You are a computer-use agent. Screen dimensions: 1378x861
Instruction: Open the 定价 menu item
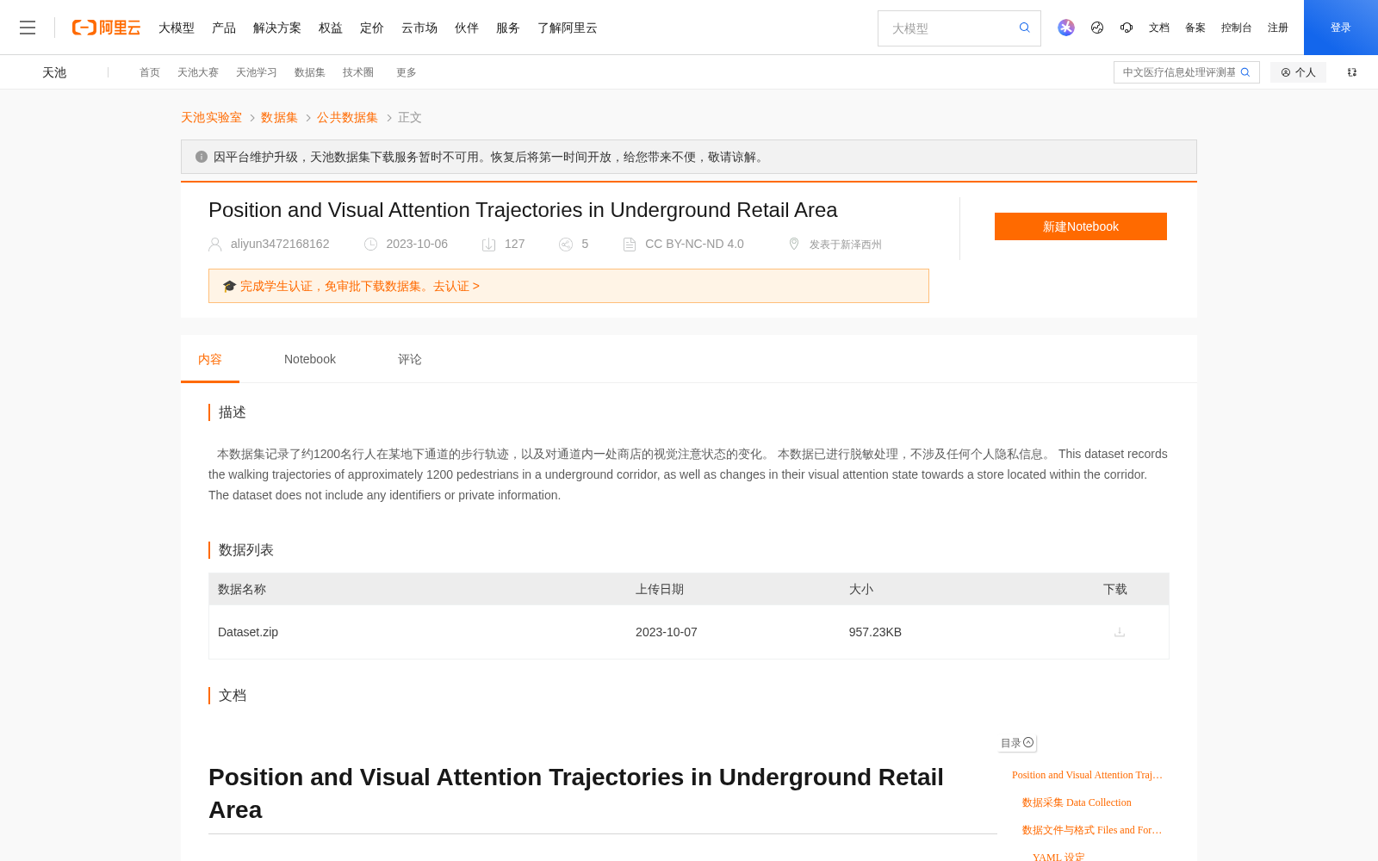pos(372,28)
